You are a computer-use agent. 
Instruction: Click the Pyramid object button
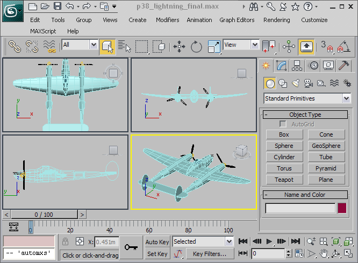click(x=326, y=168)
